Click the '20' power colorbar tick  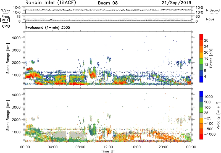206,52
